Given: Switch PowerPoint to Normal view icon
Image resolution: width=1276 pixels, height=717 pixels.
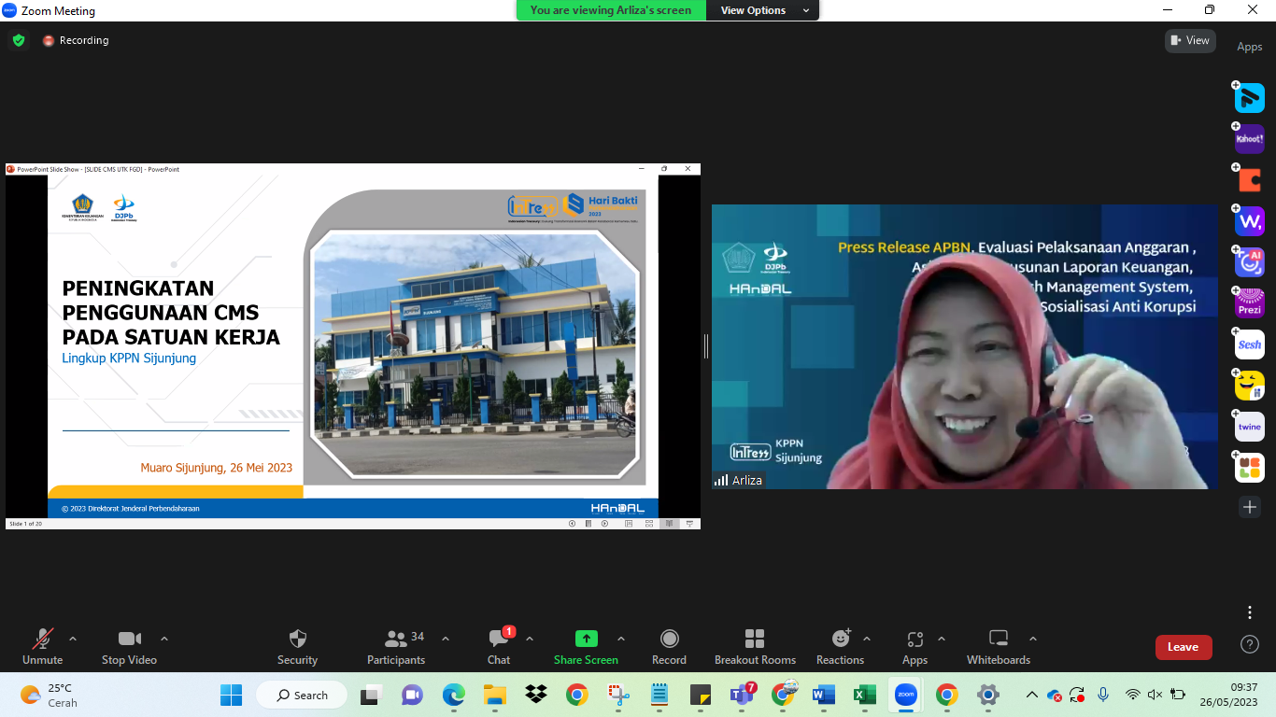Looking at the screenshot, I should [x=629, y=524].
